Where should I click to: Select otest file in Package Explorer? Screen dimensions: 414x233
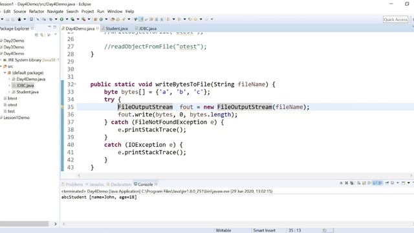click(12, 105)
